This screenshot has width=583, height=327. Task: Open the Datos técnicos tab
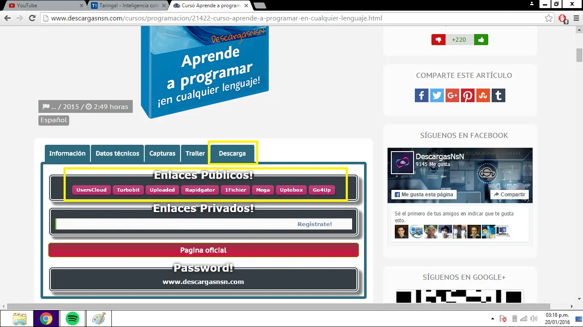click(x=117, y=153)
